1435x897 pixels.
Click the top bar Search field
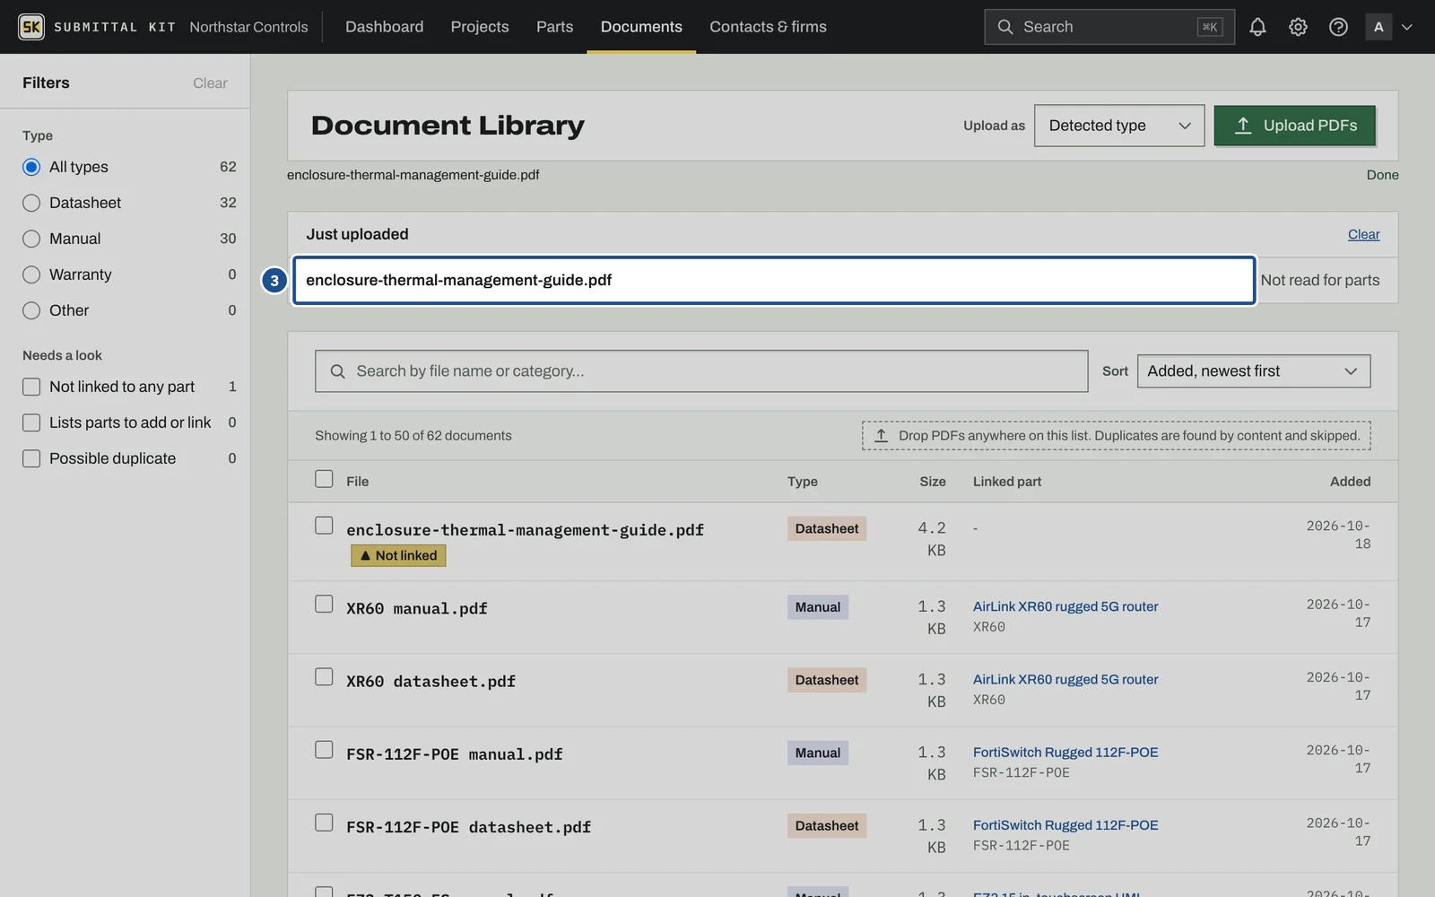click(1109, 27)
